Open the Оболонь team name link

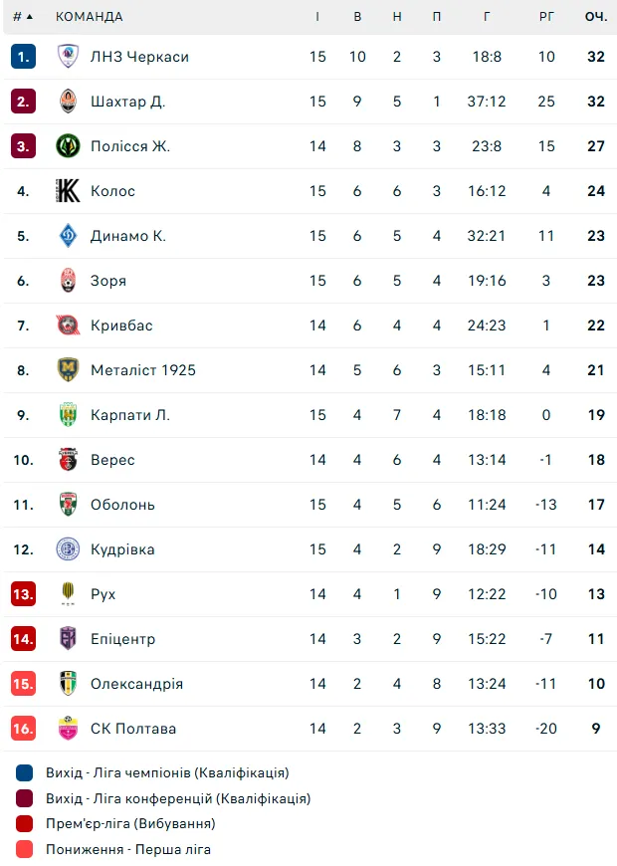(122, 505)
